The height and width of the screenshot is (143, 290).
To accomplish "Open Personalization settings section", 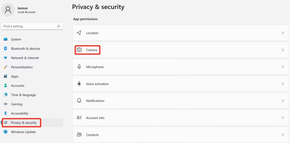I will click(22, 67).
